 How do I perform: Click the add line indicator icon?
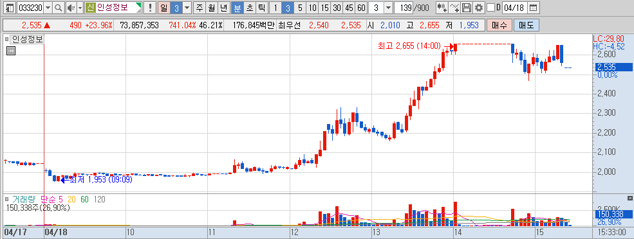pyautogui.click(x=454, y=7)
